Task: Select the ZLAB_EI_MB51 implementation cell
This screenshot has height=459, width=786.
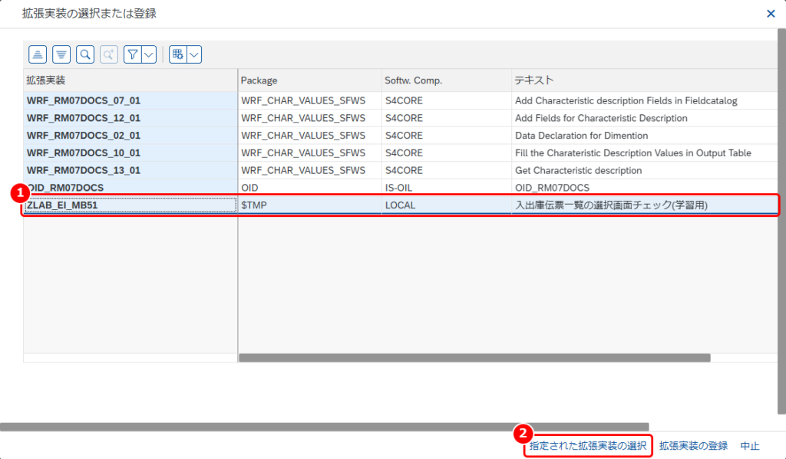Action: point(130,205)
